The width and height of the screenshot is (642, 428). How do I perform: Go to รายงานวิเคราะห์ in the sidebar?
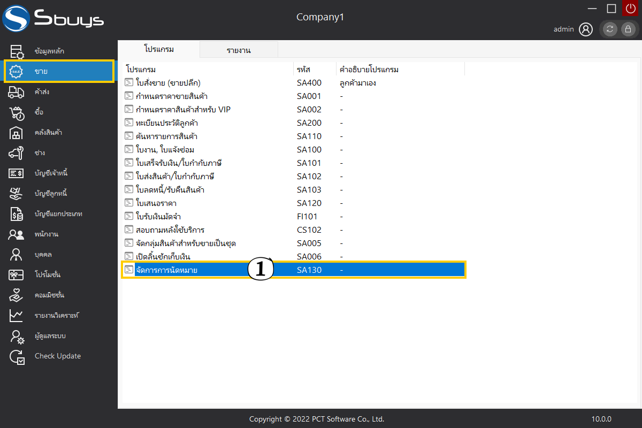coord(57,316)
